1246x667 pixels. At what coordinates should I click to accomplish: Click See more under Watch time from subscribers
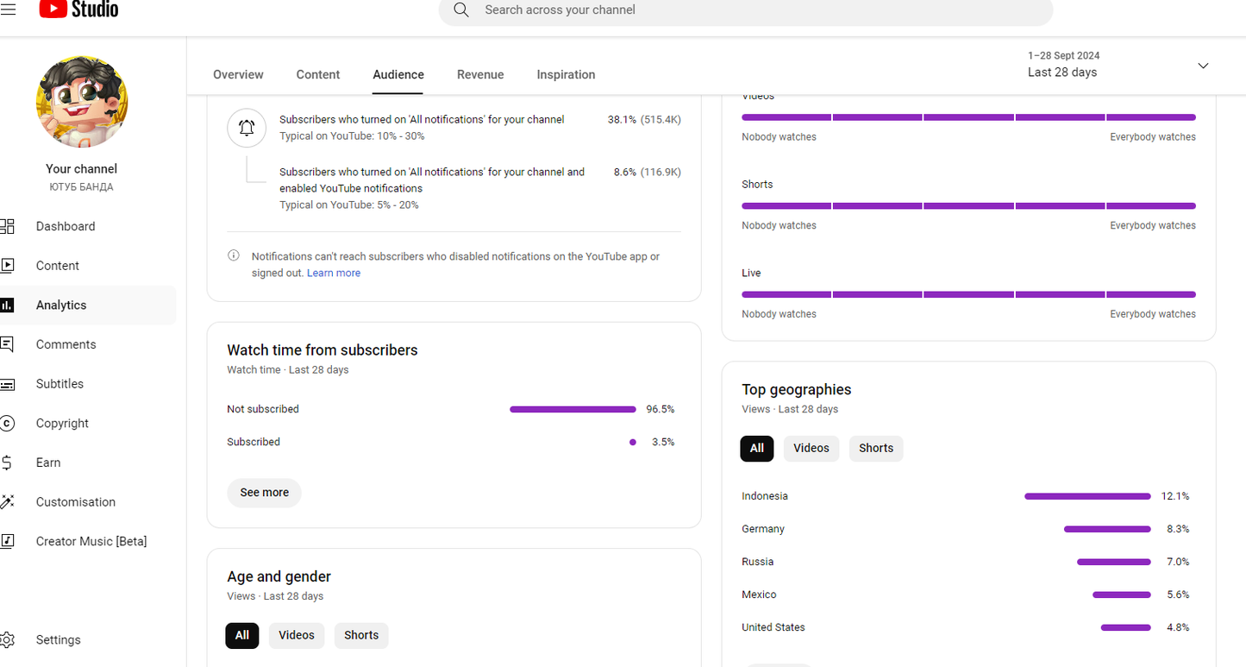click(x=264, y=492)
